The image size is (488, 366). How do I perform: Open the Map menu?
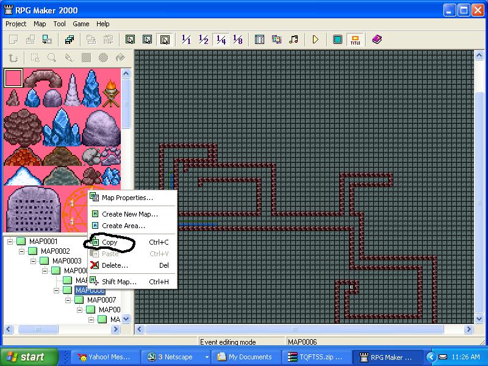[40, 24]
